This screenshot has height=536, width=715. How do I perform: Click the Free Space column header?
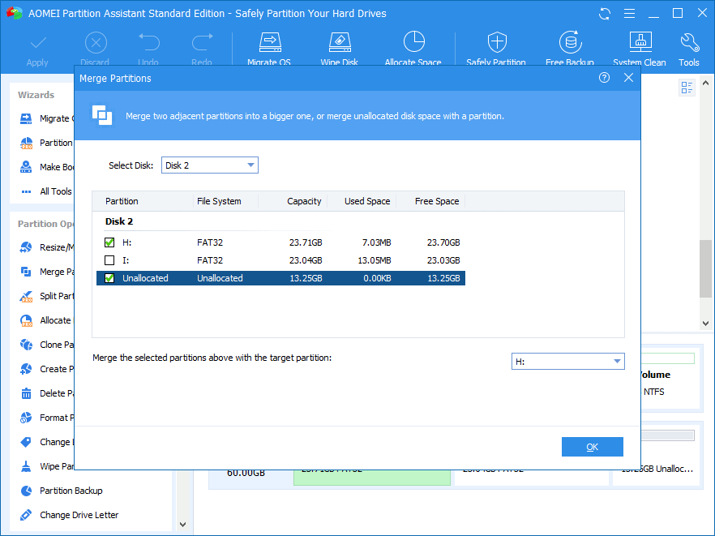437,201
